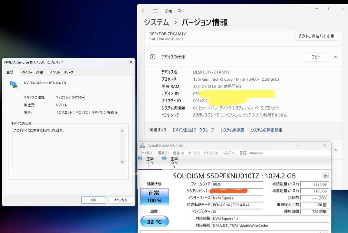Click the 32 °C temperature button

pos(154,221)
